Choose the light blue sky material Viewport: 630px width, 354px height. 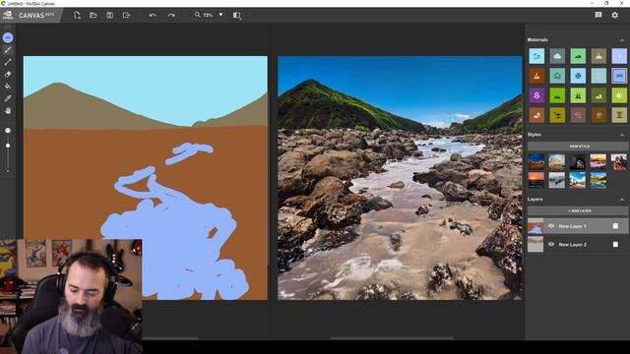(x=536, y=56)
